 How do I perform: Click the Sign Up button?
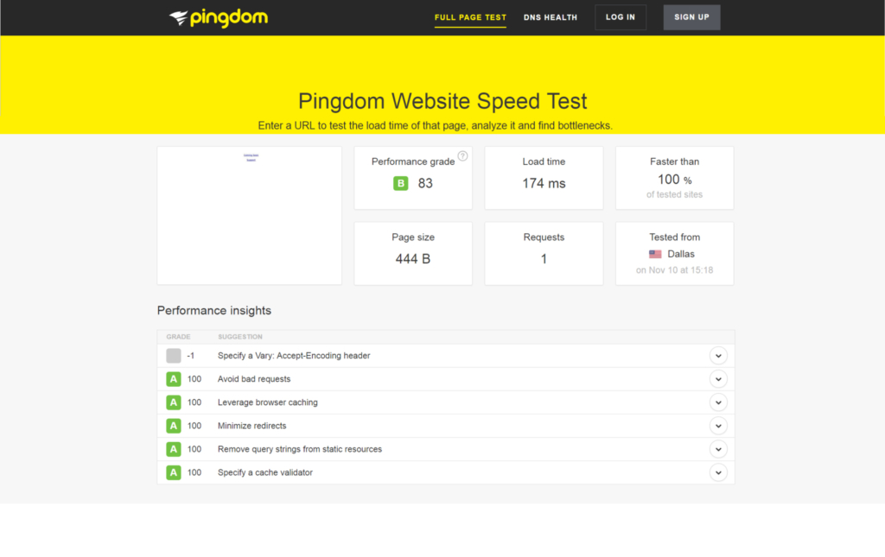coord(691,17)
